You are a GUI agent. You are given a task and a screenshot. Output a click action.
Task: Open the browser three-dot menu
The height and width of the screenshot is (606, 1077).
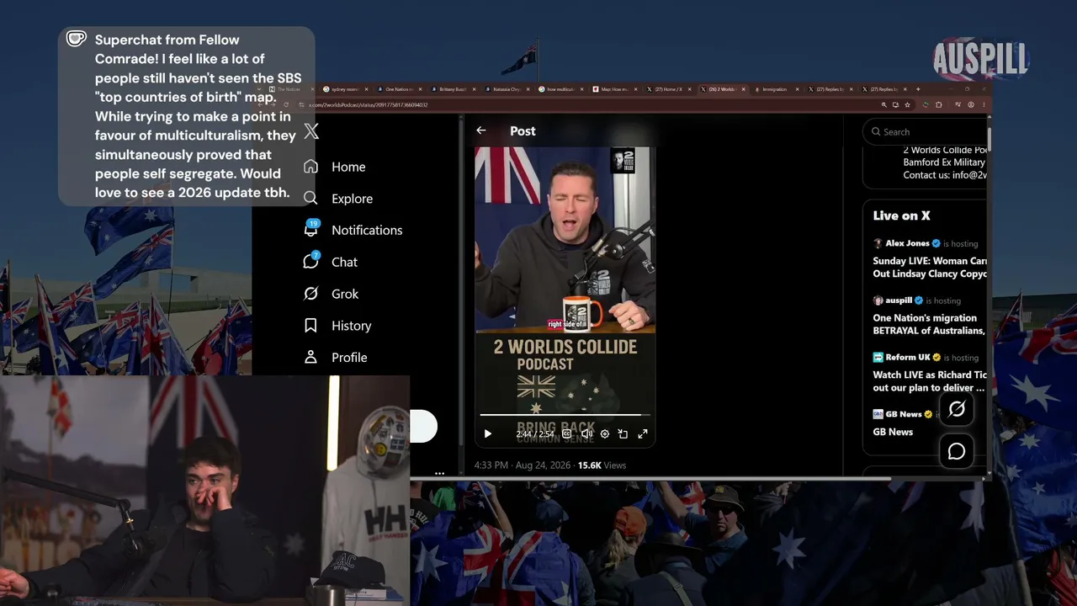point(983,105)
